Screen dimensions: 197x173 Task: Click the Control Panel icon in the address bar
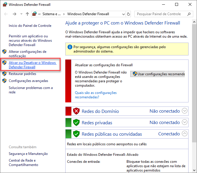point(34,14)
